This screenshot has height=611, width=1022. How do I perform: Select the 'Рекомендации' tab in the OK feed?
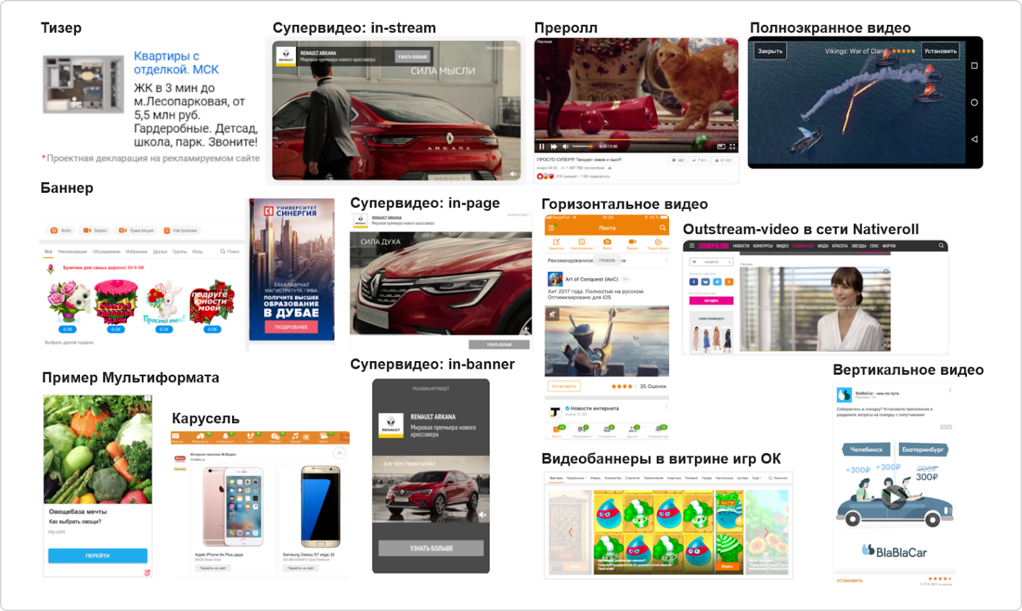point(72,252)
